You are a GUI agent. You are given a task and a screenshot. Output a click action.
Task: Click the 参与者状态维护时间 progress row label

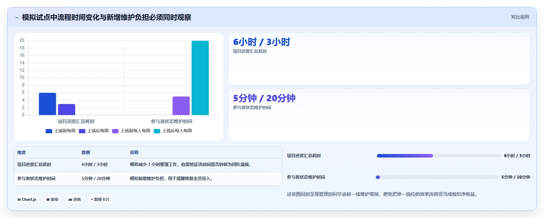pyautogui.click(x=306, y=177)
